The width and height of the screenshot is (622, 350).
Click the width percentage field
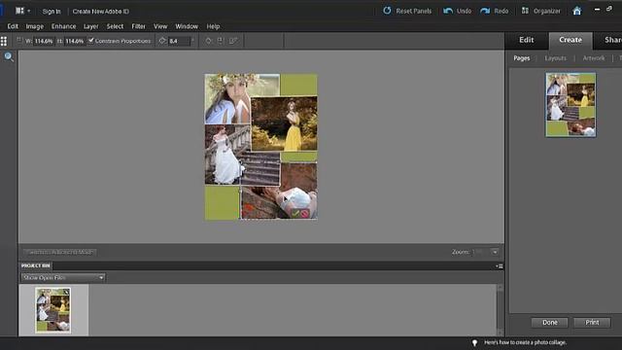point(44,41)
